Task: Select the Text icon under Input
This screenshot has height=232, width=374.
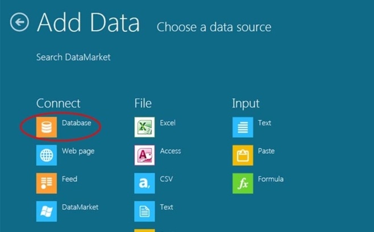Action: [243, 127]
